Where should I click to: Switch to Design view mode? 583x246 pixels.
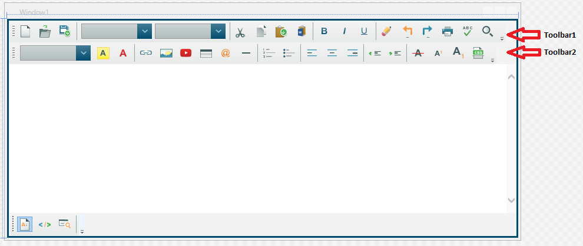[25, 224]
